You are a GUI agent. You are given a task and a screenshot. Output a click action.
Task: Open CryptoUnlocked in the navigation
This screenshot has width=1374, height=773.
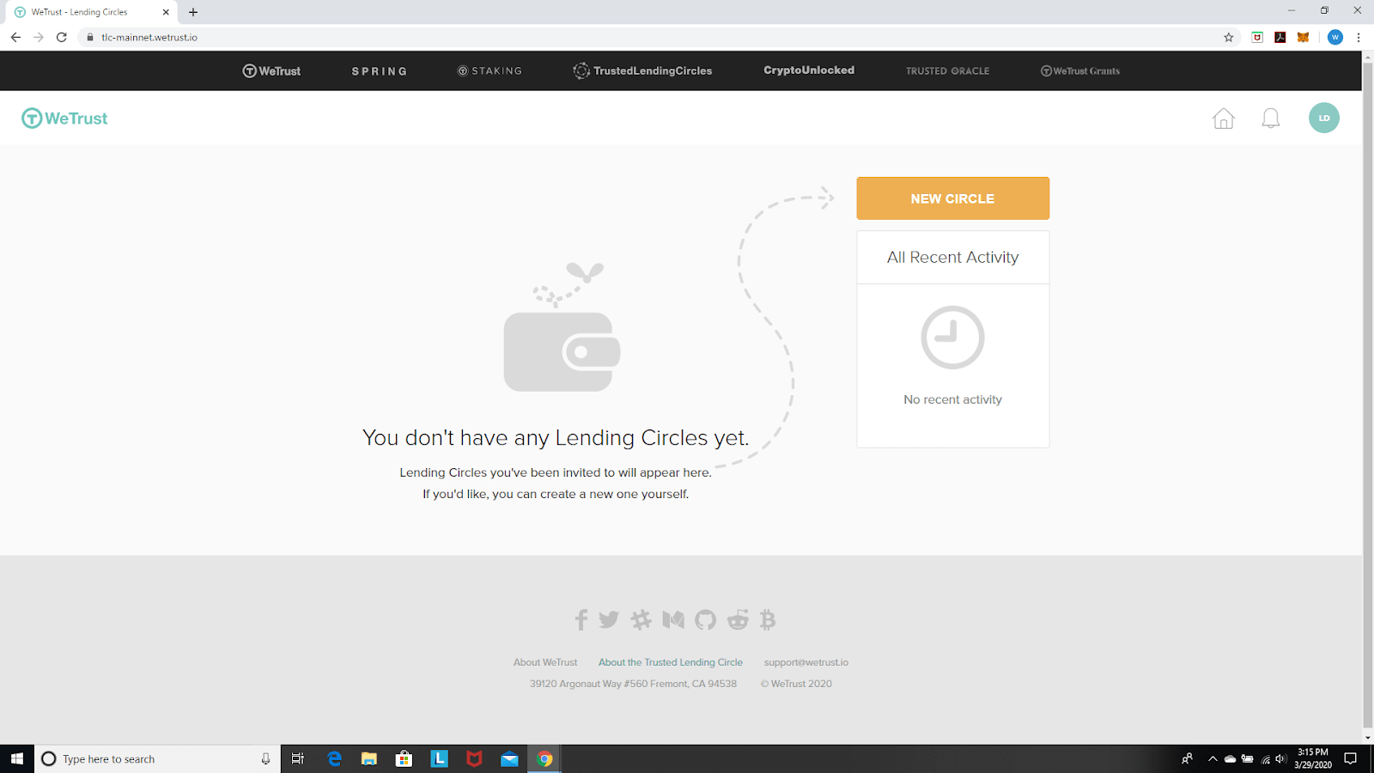click(809, 70)
